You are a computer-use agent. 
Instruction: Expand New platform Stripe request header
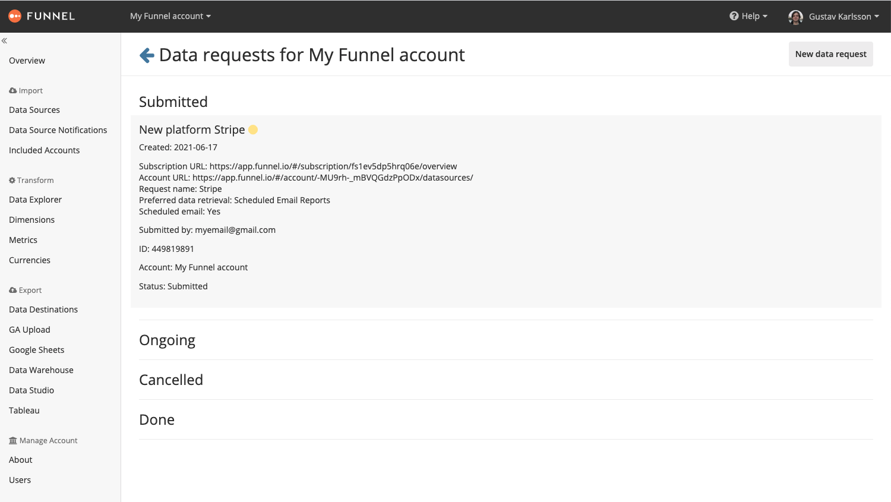click(x=192, y=130)
